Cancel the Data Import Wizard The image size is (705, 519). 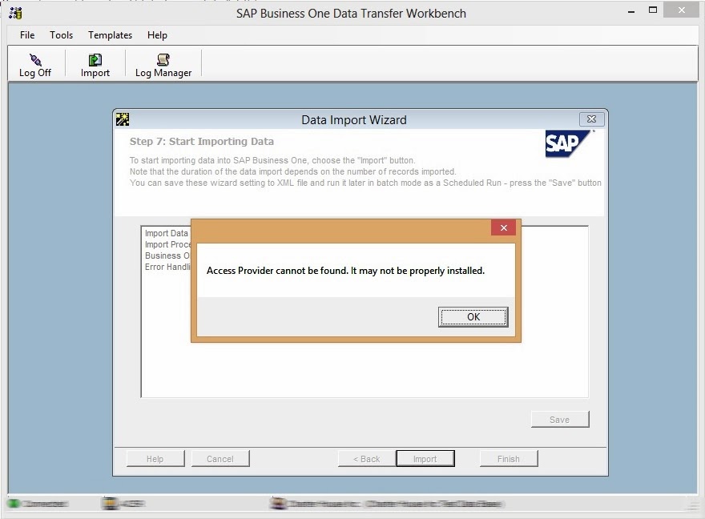coord(220,458)
